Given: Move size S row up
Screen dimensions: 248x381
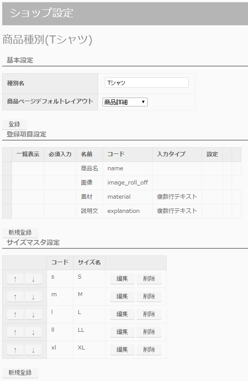Looking at the screenshot, I should tap(15, 279).
